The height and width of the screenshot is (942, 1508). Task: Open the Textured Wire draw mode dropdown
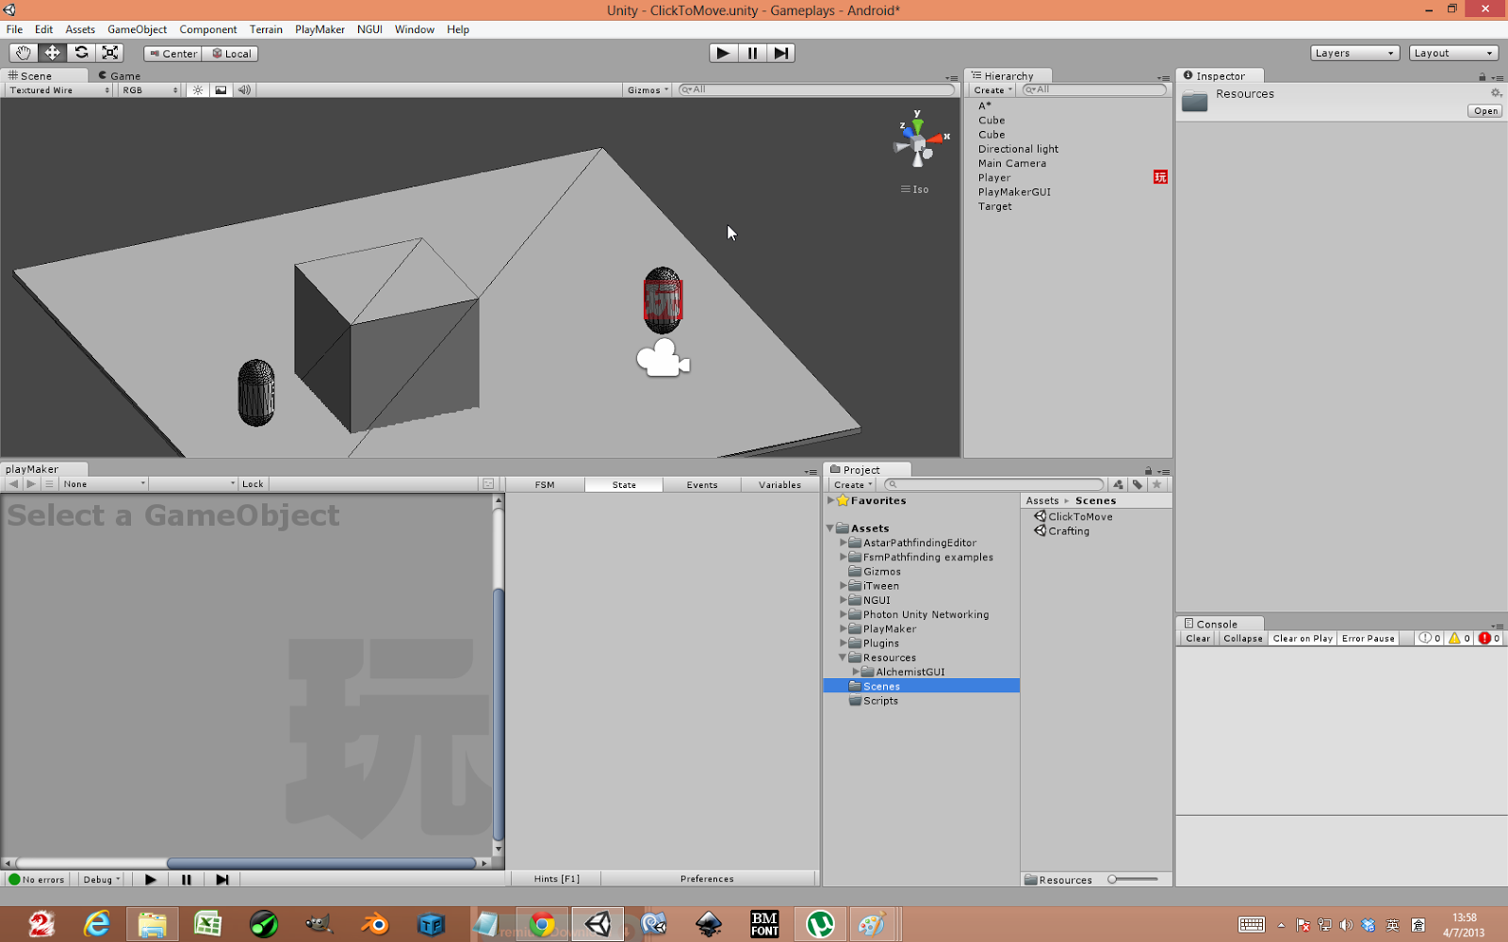52,89
